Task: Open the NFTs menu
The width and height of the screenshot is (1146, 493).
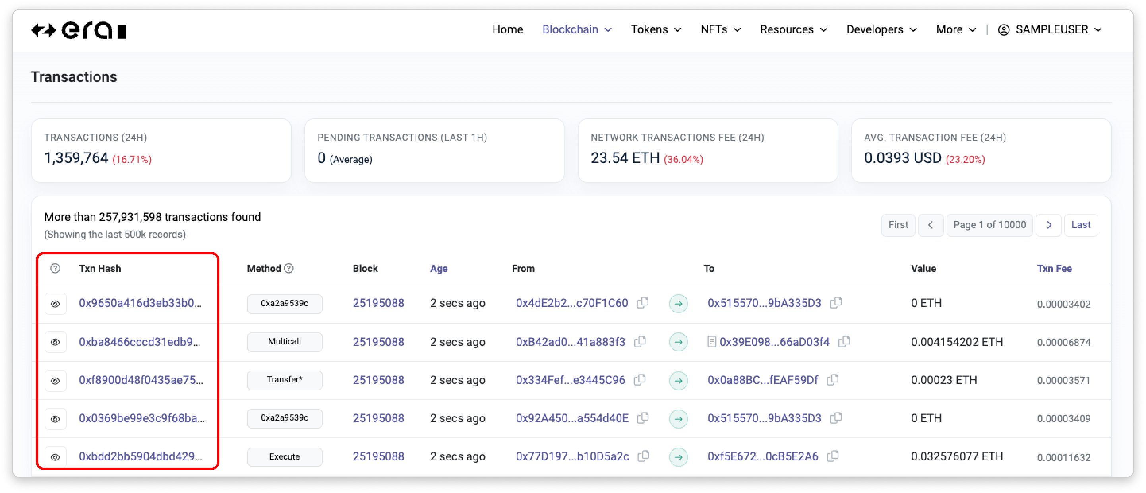Action: 720,30
